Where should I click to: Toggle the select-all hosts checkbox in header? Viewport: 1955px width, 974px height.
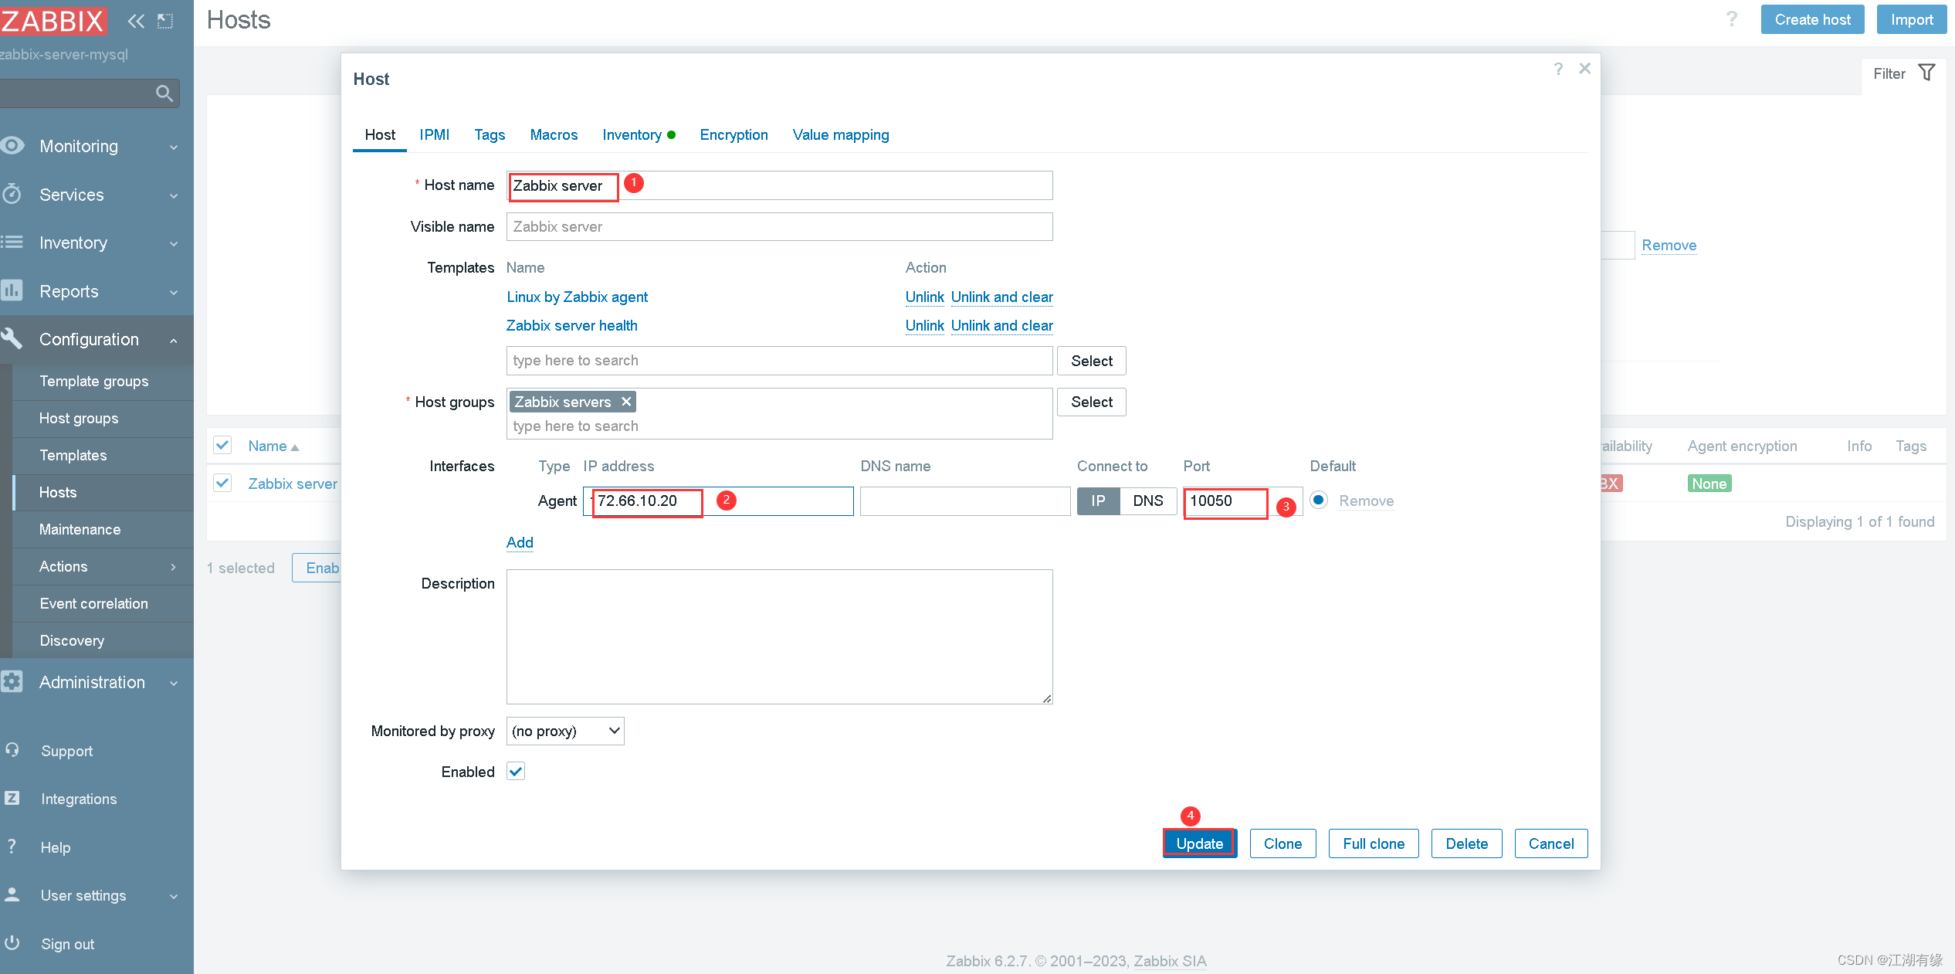(222, 445)
